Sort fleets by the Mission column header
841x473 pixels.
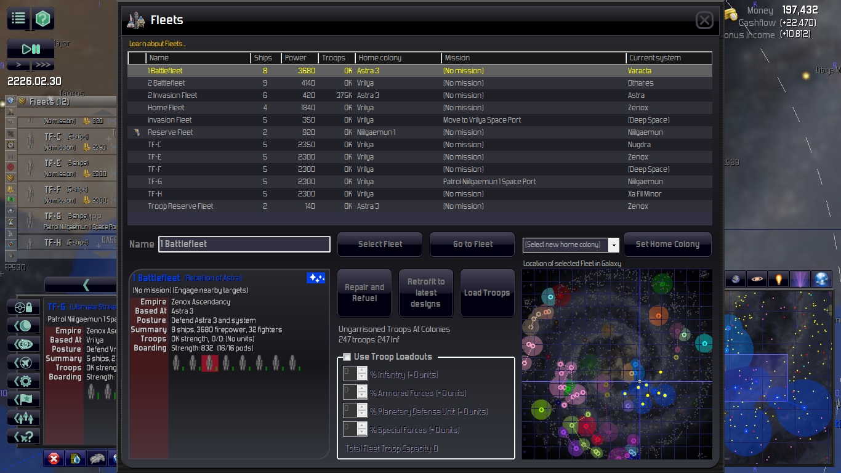(x=534, y=58)
